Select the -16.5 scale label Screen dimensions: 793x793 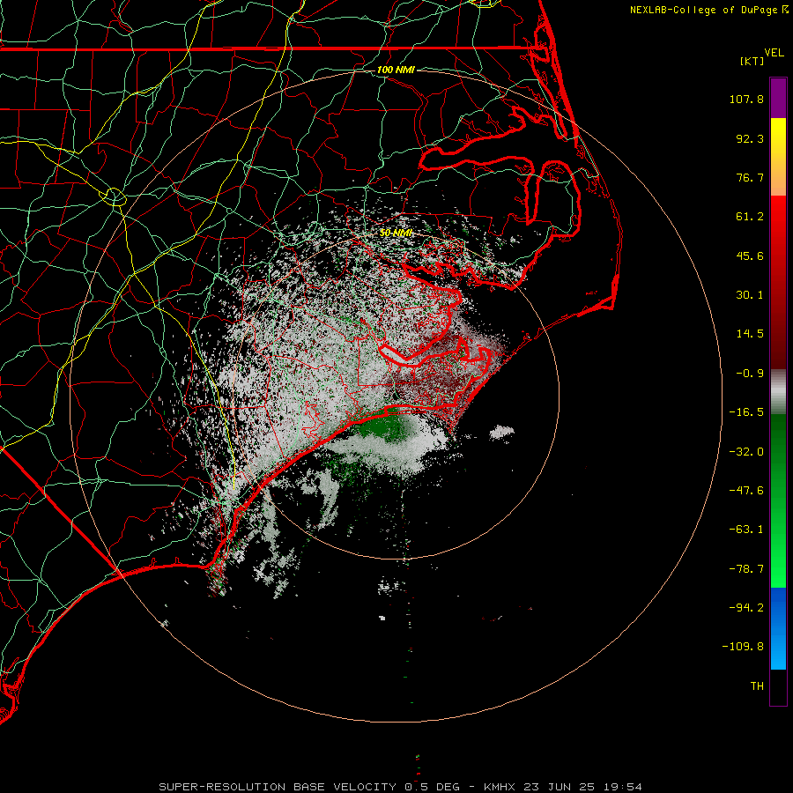(746, 412)
